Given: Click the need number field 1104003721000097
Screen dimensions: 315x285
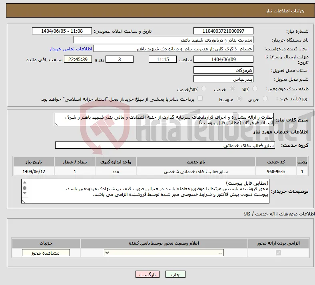Looking at the screenshot, I should [223, 31].
